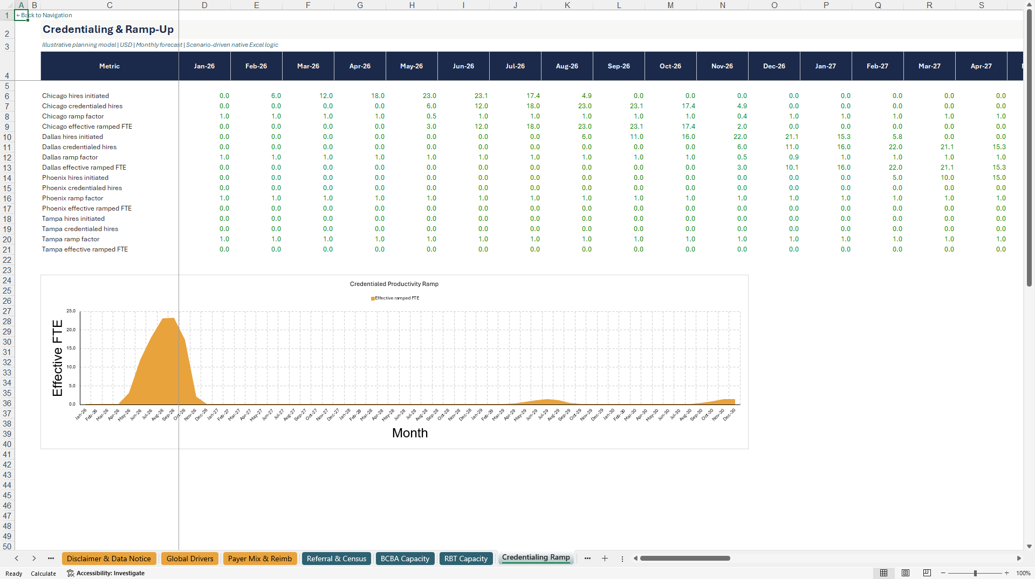Viewport: 1035px width, 579px height.
Task: Select the Dallas credentialed hires label
Action: pos(79,147)
